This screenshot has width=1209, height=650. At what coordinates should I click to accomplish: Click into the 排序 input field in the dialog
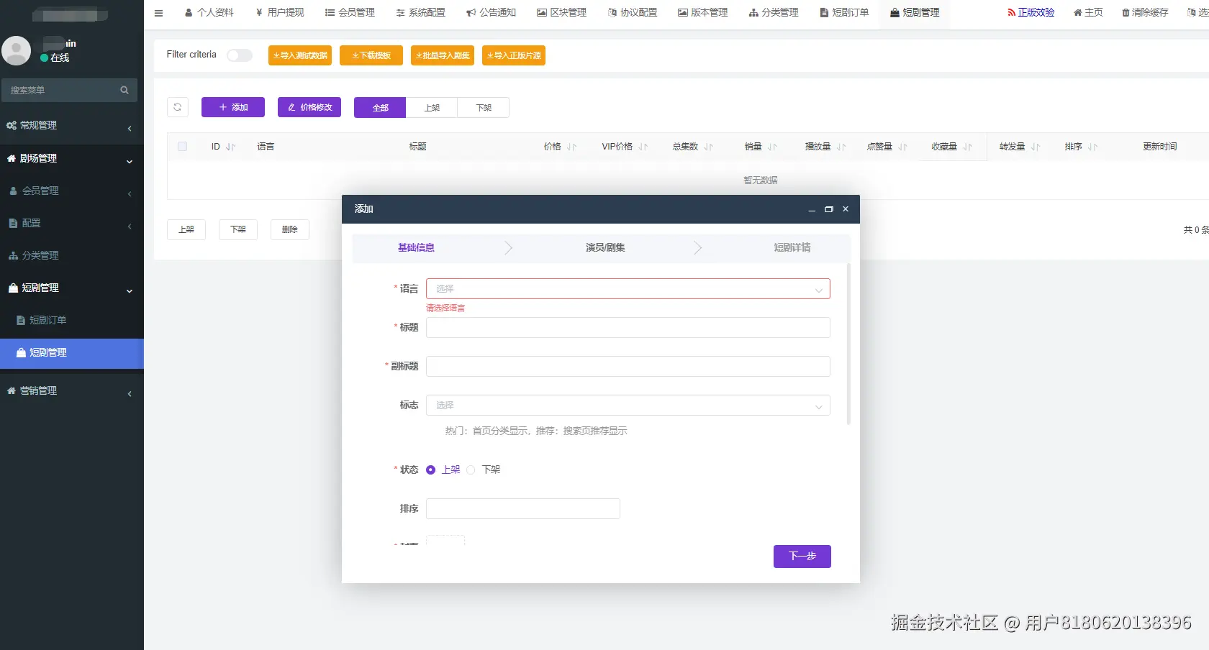523,508
